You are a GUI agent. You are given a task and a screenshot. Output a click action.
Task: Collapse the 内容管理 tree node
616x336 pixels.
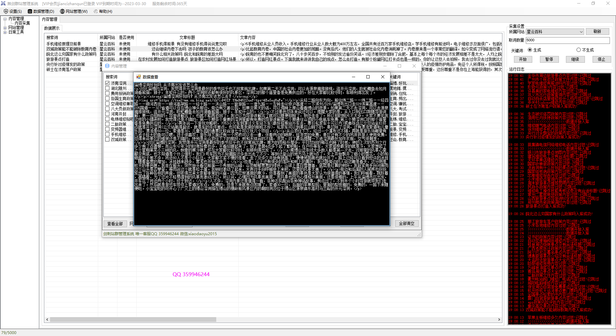5,19
